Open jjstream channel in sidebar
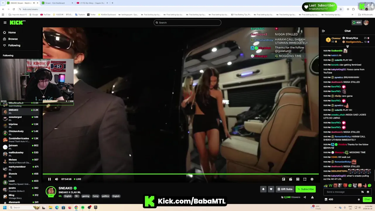375x211 pixels. click(x=21, y=147)
